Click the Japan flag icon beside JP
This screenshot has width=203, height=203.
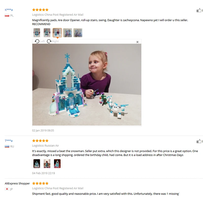pos(7,189)
